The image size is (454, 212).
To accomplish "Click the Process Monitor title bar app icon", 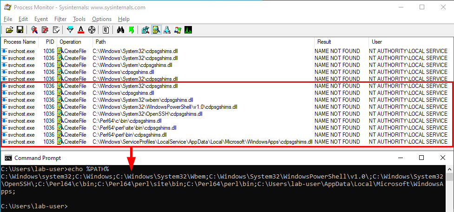I will [7, 7].
